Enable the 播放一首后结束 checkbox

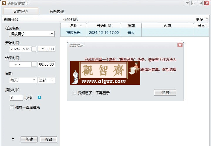12,107
